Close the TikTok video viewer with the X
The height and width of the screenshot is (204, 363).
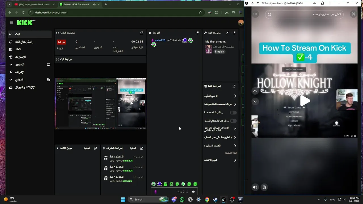pos(353,14)
